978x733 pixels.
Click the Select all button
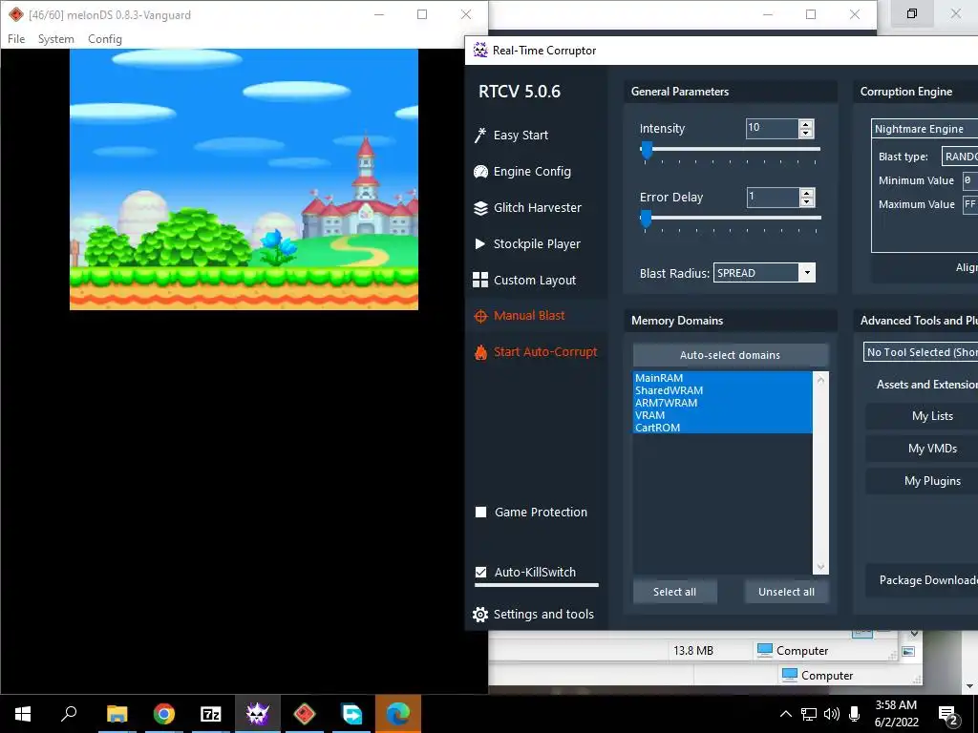tap(675, 592)
